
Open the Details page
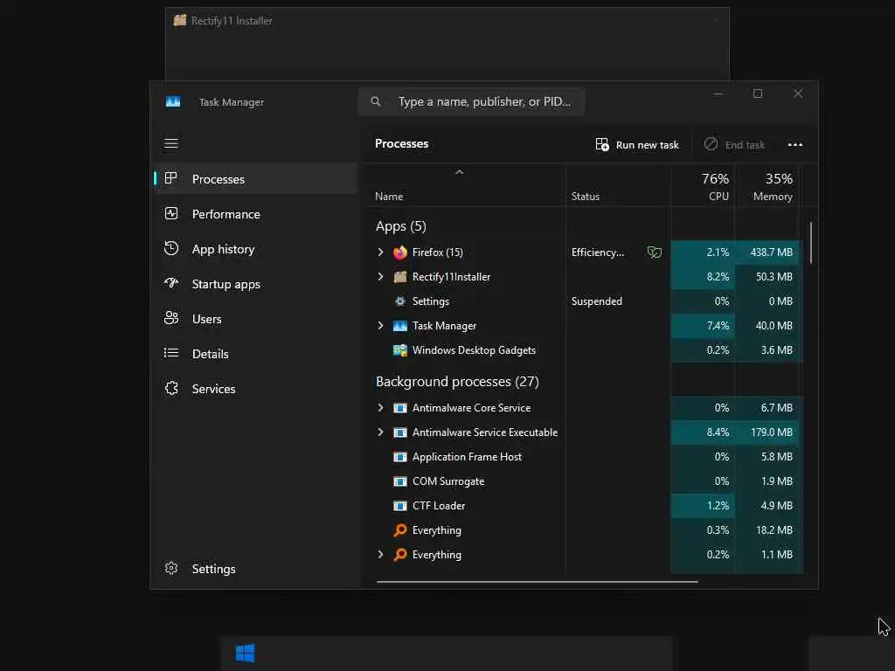tap(255, 353)
